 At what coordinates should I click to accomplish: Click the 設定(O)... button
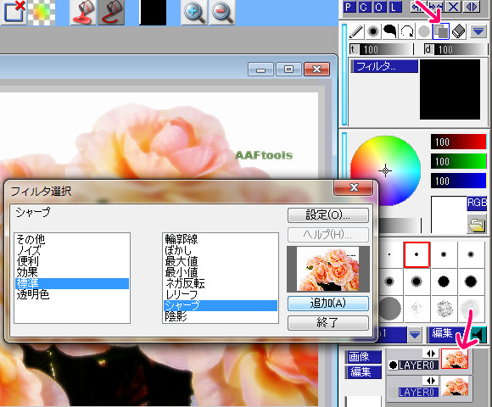pos(328,215)
